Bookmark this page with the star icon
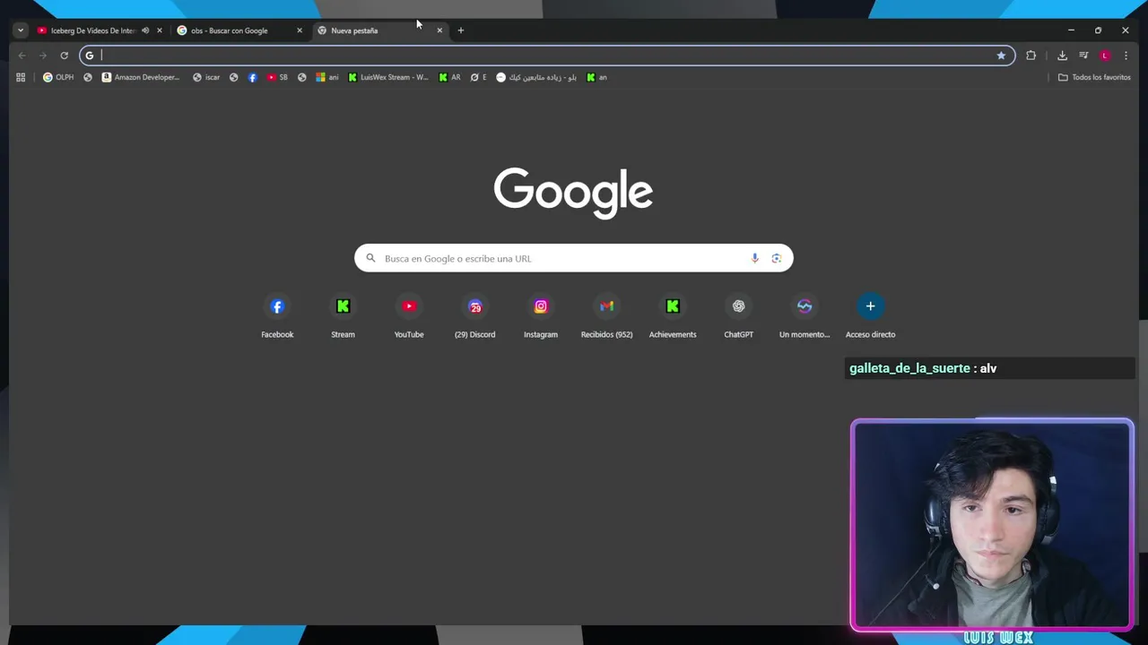Viewport: 1148px width, 645px height. coord(1001,56)
